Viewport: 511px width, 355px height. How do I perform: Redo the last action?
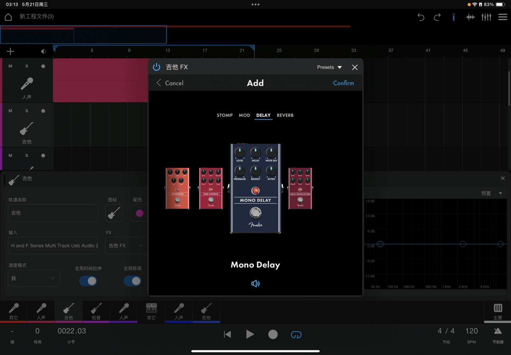(x=437, y=17)
